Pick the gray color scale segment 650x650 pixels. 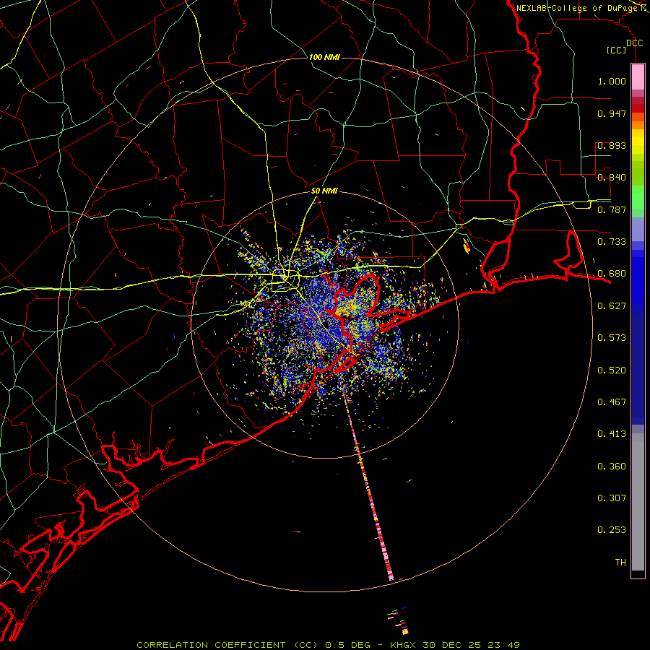[x=638, y=502]
